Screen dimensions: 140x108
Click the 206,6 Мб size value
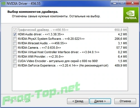pyautogui.click(x=121, y=39)
